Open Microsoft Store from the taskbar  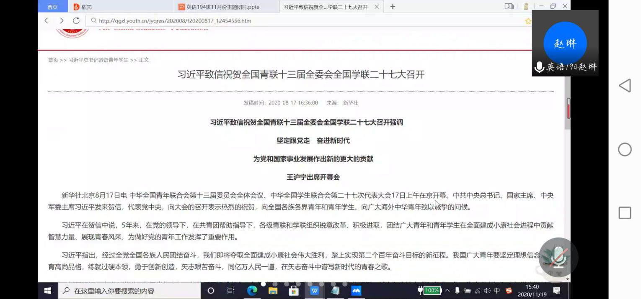click(x=293, y=291)
